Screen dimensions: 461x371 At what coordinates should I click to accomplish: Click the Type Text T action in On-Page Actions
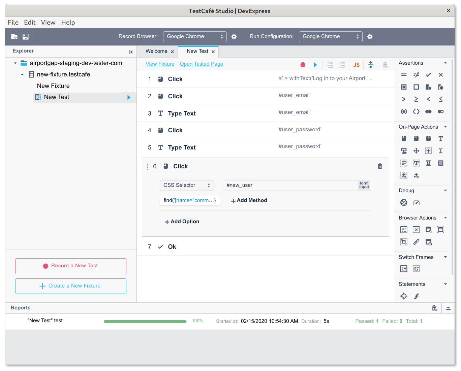coord(440,138)
